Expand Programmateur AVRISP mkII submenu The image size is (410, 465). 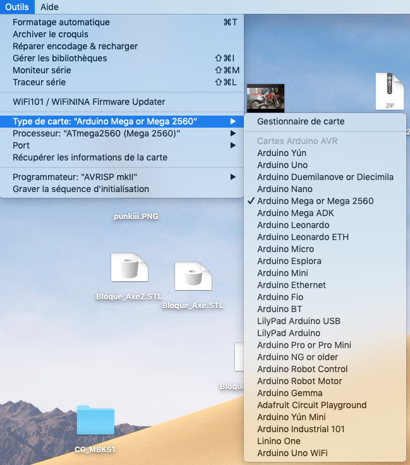(x=122, y=177)
